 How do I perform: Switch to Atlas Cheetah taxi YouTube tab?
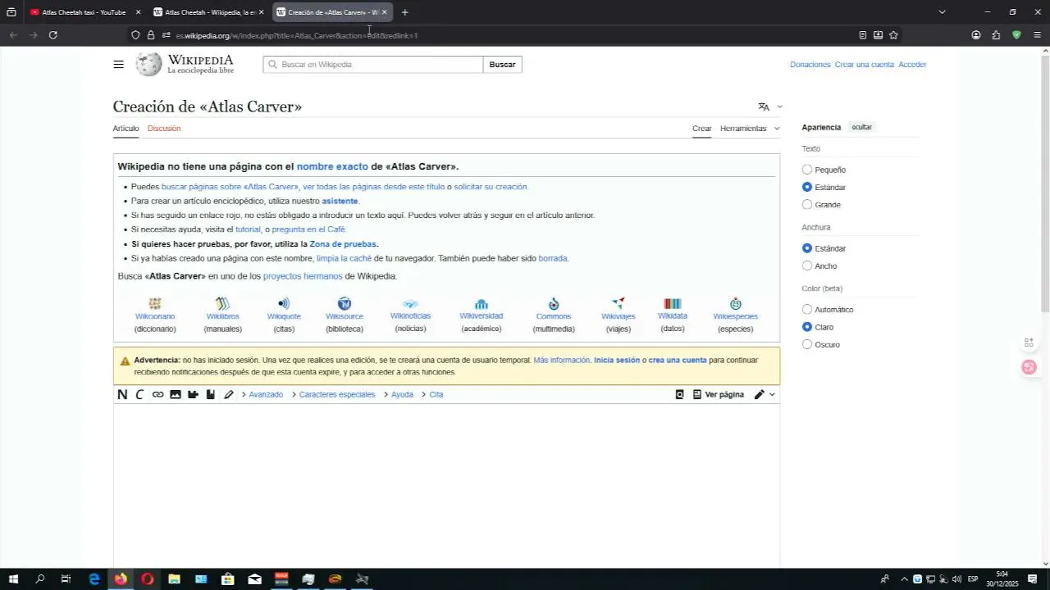pyautogui.click(x=84, y=12)
